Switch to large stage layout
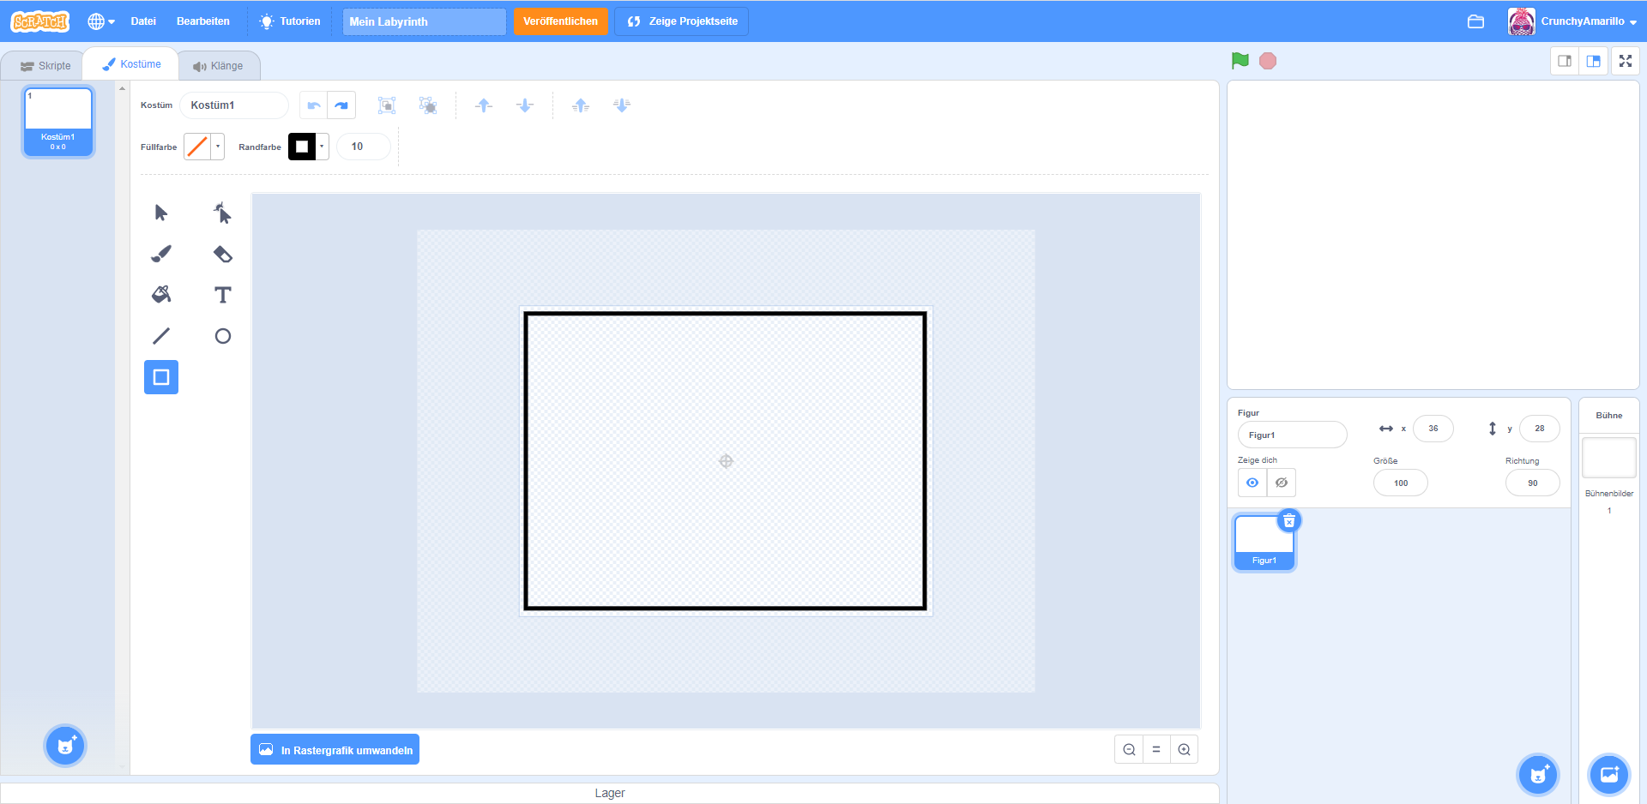This screenshot has width=1647, height=804. click(x=1594, y=61)
